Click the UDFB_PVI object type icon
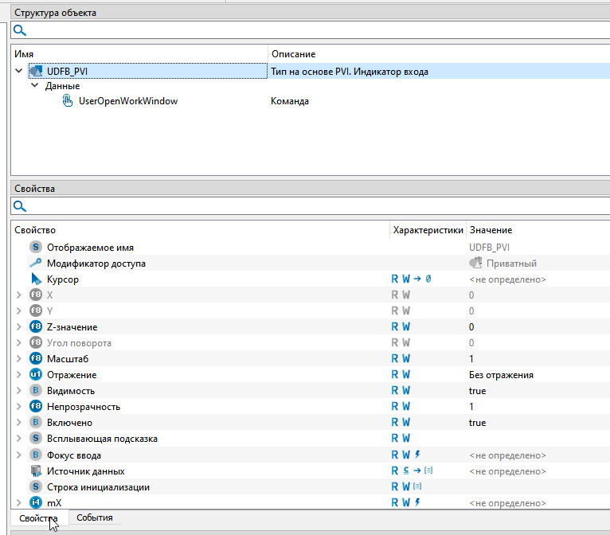Screen dimensions: 610x535 click(x=35, y=72)
